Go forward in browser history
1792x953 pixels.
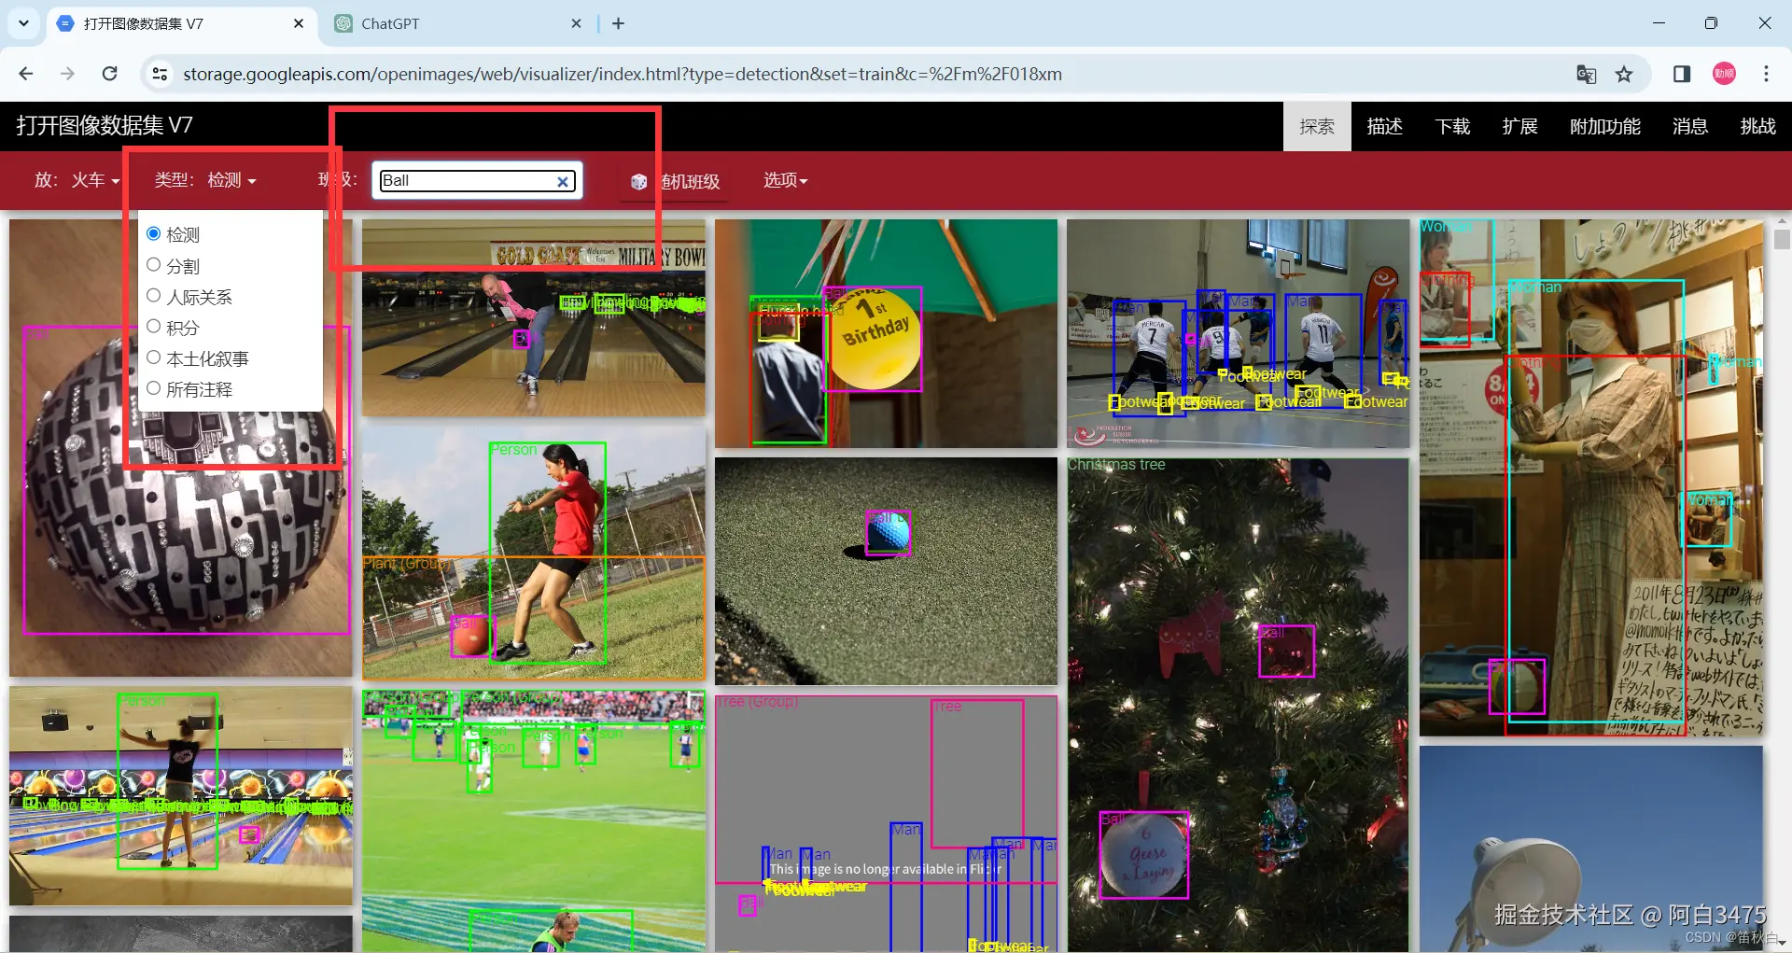67,74
